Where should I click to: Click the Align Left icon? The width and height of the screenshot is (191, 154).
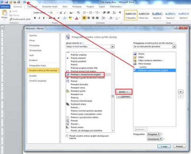pos(84,18)
